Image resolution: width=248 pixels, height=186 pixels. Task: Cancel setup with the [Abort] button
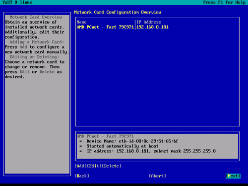(x=157, y=176)
